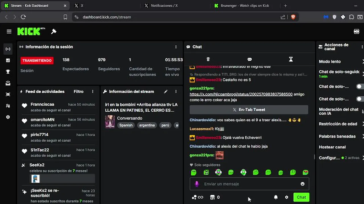Click the purple microphone icon in the message box
364x204 pixels.
(197, 184)
